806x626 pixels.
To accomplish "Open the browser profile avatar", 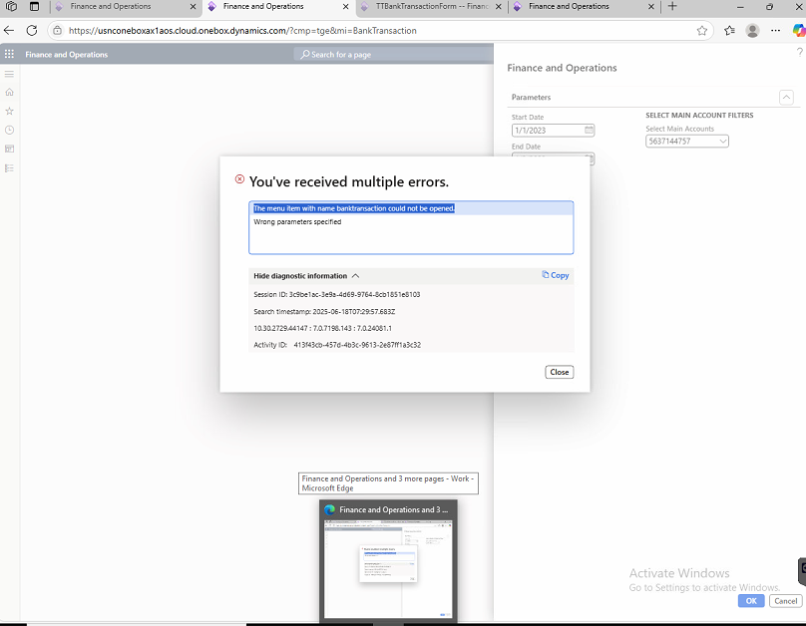I will click(x=752, y=31).
